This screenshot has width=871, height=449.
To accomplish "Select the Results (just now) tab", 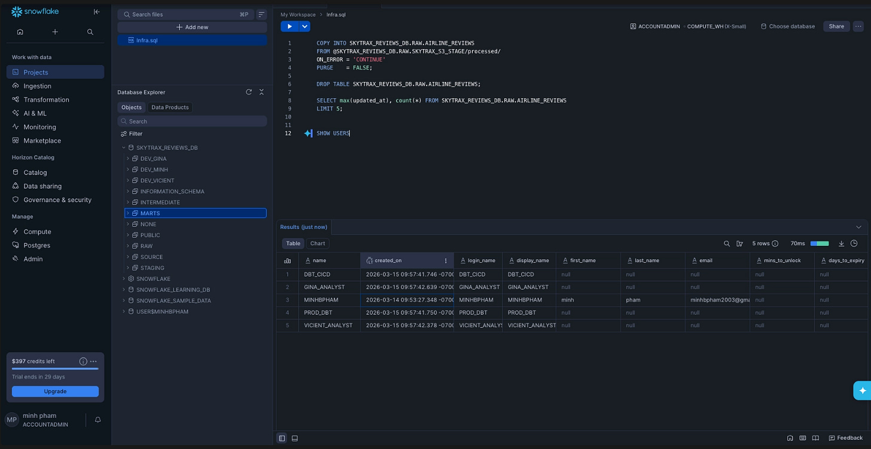I will tap(304, 227).
